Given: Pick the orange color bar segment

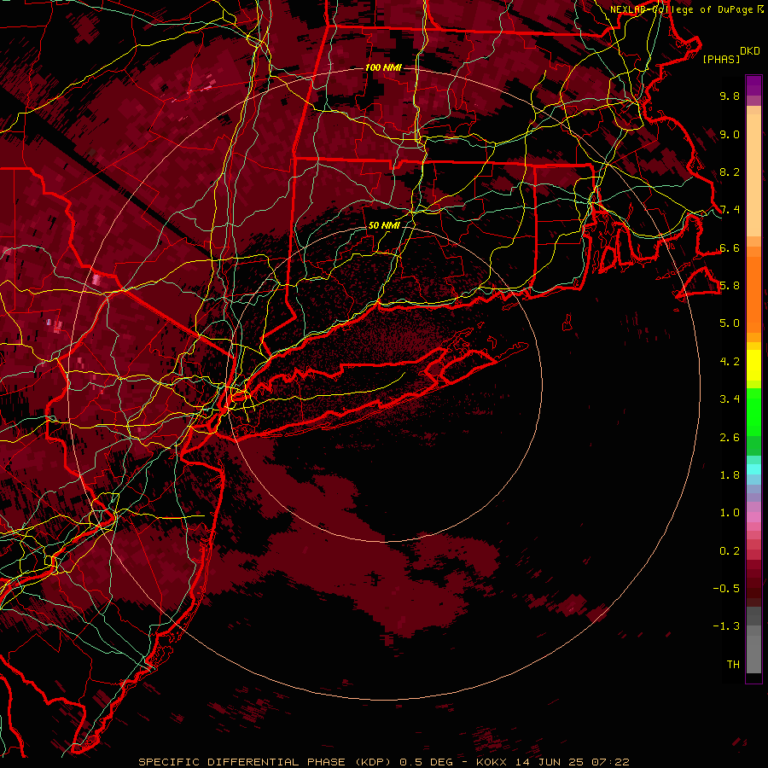Looking at the screenshot, I should click(x=753, y=294).
